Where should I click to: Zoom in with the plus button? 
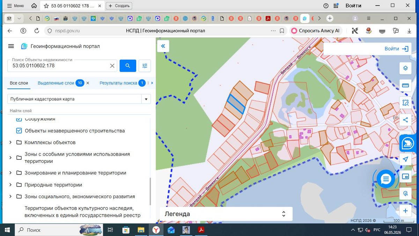click(x=405, y=211)
